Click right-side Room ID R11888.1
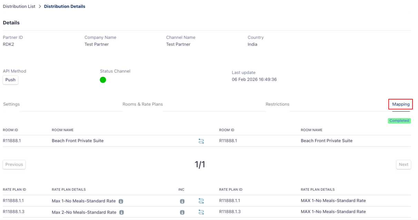 228,141
